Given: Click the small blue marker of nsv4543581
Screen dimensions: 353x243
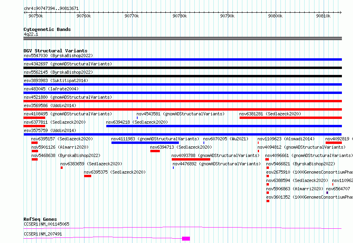Looking at the screenshot, I should (x=137, y=118).
